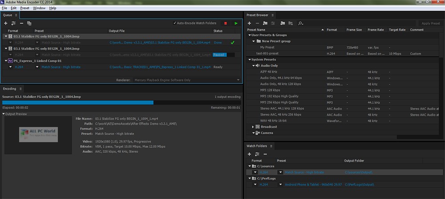Open Encoding panel flyout menu icon
The height and width of the screenshot is (199, 445).
pos(20,89)
